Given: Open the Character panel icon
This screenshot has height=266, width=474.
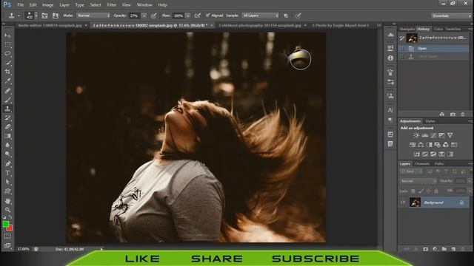Looking at the screenshot, I should (390, 110).
